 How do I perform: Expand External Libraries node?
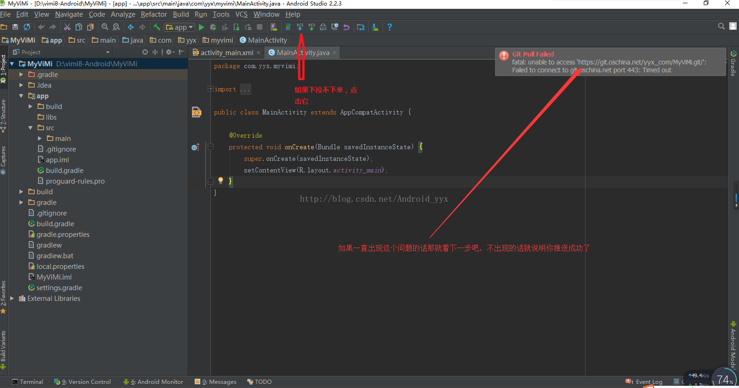click(12, 298)
